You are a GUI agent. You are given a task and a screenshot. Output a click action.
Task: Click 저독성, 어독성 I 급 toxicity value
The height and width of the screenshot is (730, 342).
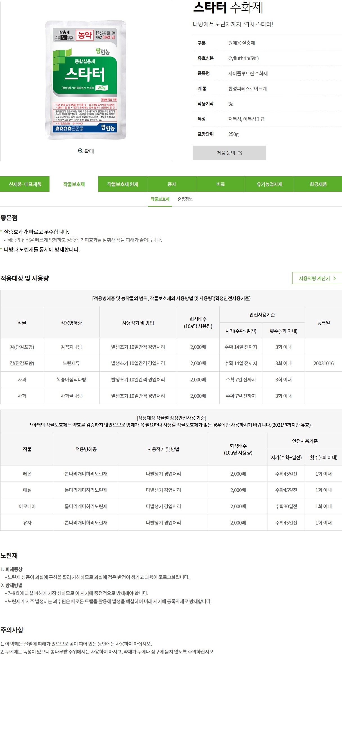click(x=246, y=119)
